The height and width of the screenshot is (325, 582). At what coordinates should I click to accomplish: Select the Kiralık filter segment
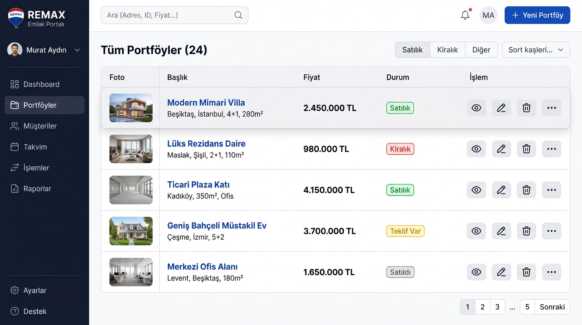[x=447, y=50]
